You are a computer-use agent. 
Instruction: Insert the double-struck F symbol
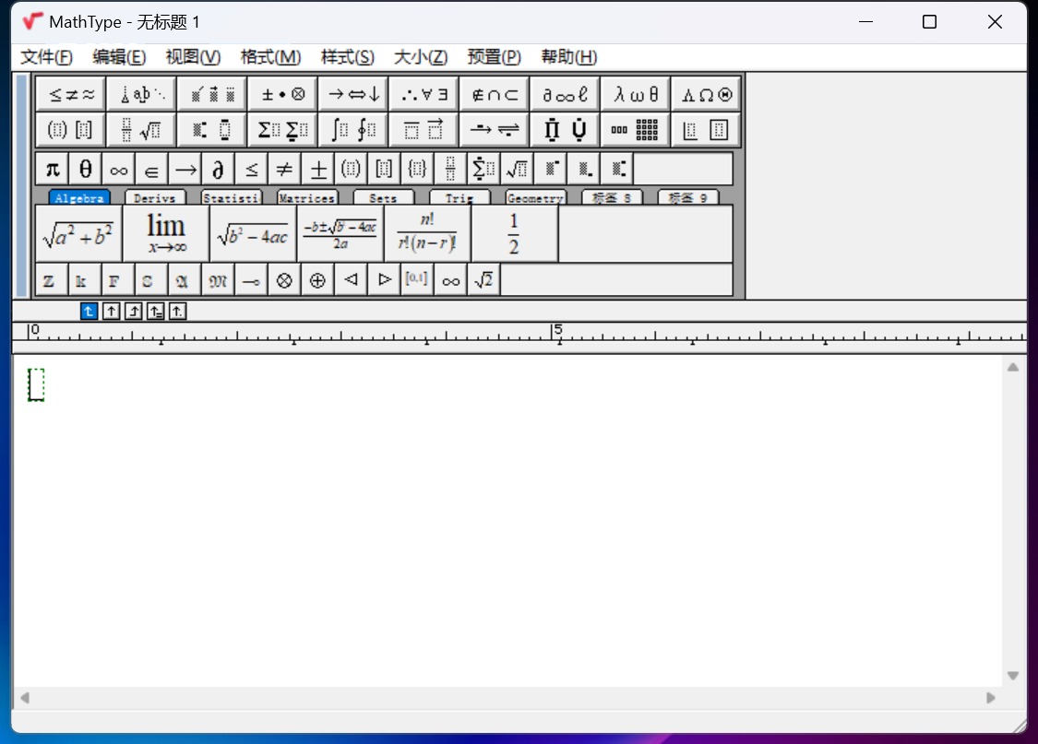click(x=116, y=280)
